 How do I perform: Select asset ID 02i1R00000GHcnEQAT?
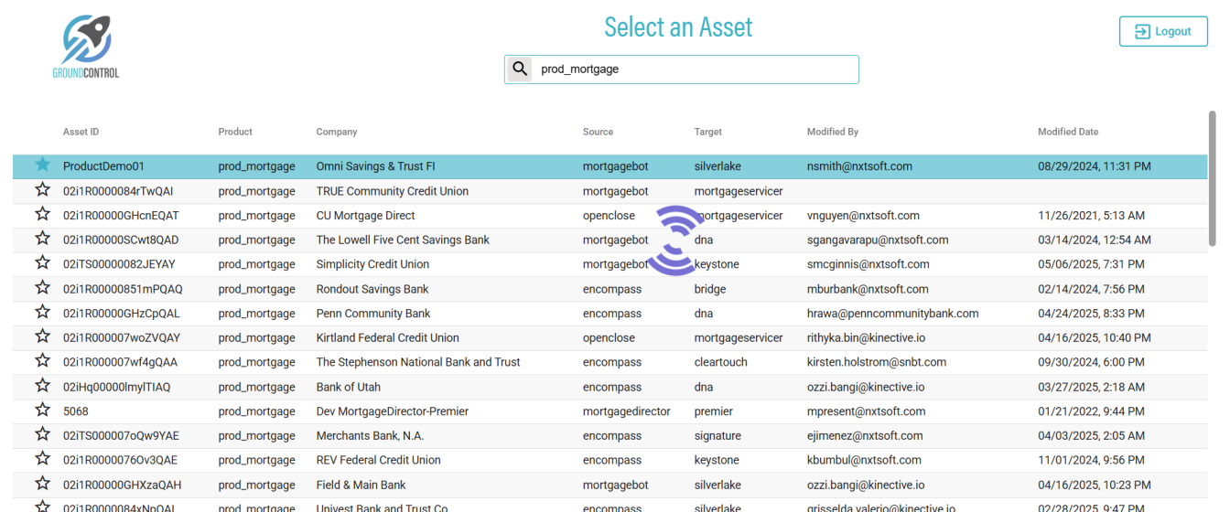[121, 216]
